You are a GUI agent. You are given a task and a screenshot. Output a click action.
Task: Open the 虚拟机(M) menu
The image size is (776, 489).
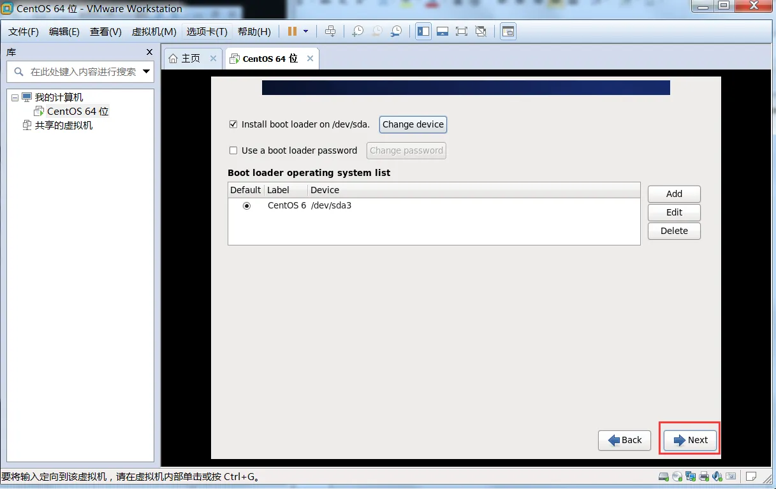154,32
